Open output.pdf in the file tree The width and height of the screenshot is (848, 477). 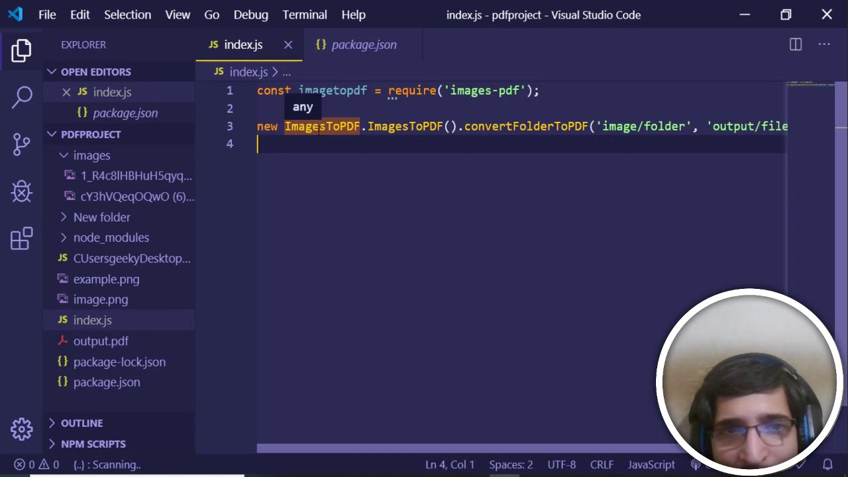101,341
